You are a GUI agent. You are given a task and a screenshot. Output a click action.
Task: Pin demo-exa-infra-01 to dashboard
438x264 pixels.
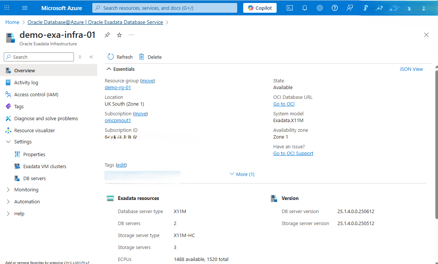[107, 34]
